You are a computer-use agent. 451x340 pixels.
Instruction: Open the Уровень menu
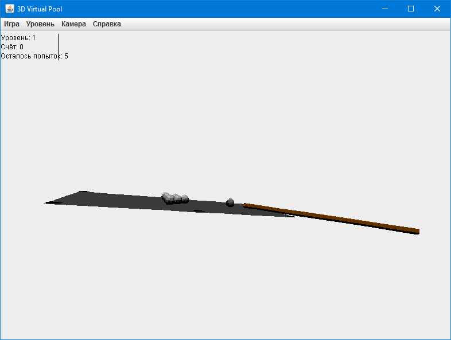40,24
